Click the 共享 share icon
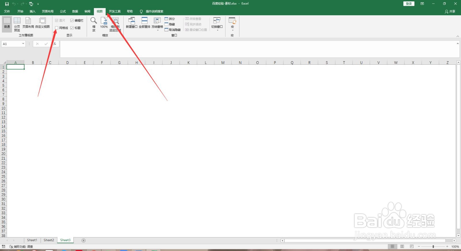The width and height of the screenshot is (461, 251). (x=450, y=12)
